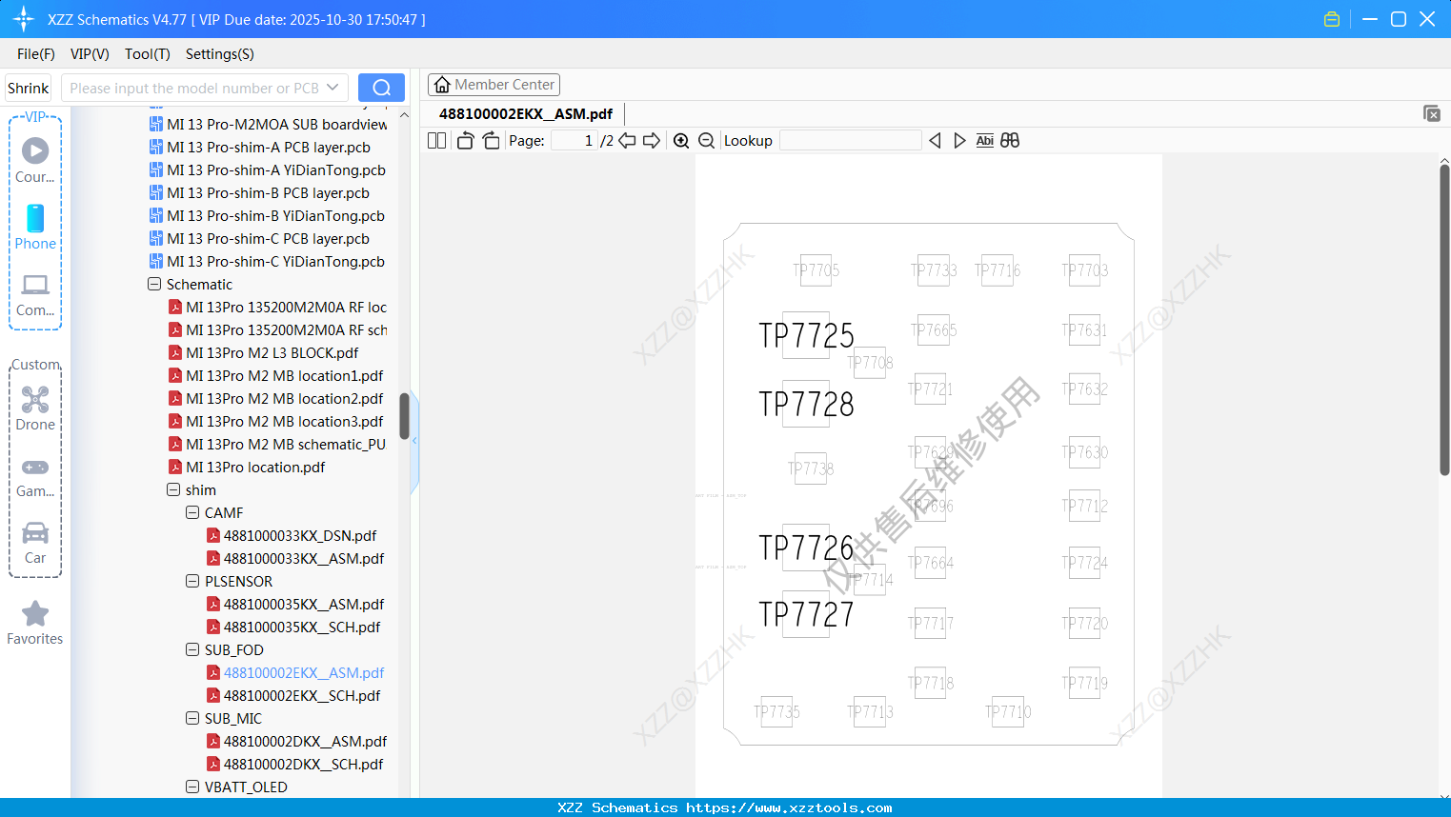The width and height of the screenshot is (1451, 817).
Task: Zoom out of the PDF
Action: click(706, 141)
